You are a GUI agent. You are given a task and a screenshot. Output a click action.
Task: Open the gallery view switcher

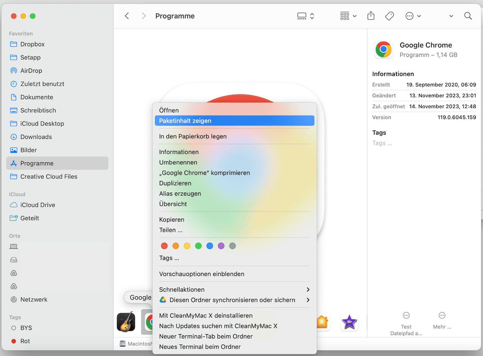tap(306, 16)
